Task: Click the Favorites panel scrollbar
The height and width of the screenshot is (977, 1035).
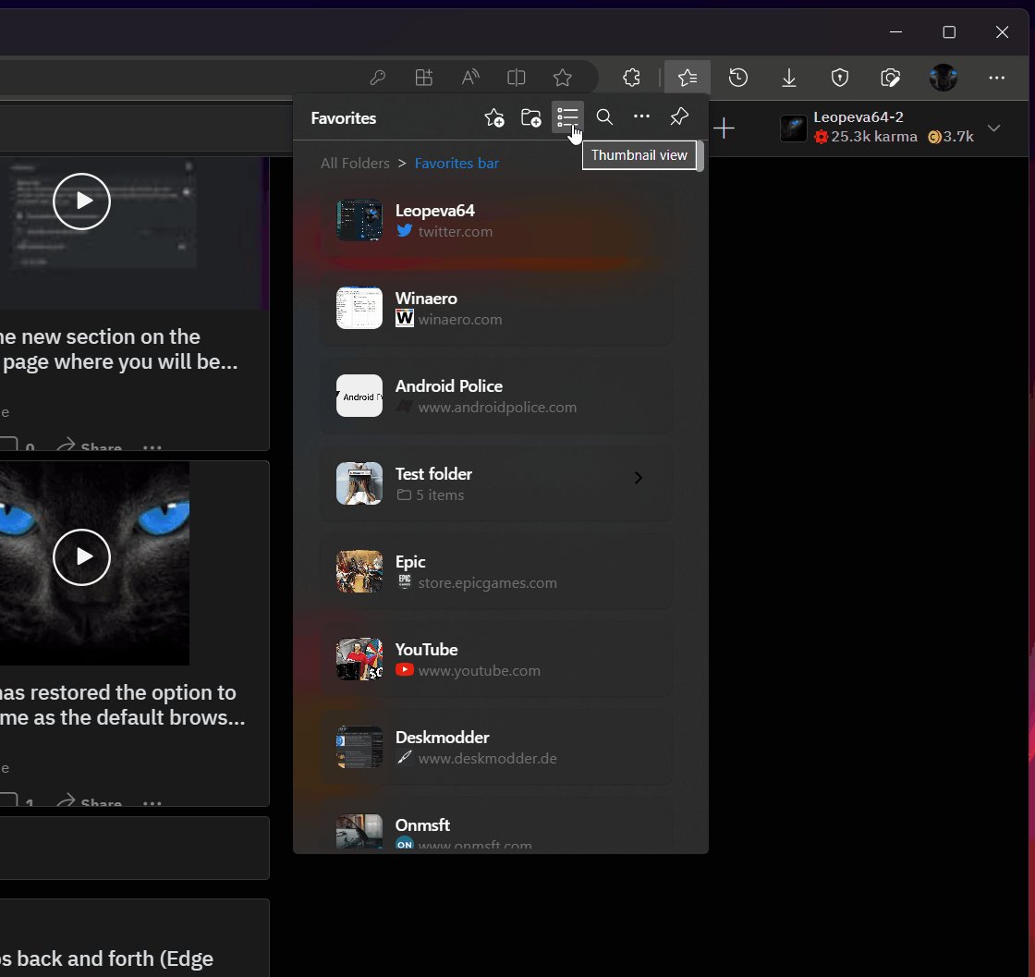Action: point(700,156)
